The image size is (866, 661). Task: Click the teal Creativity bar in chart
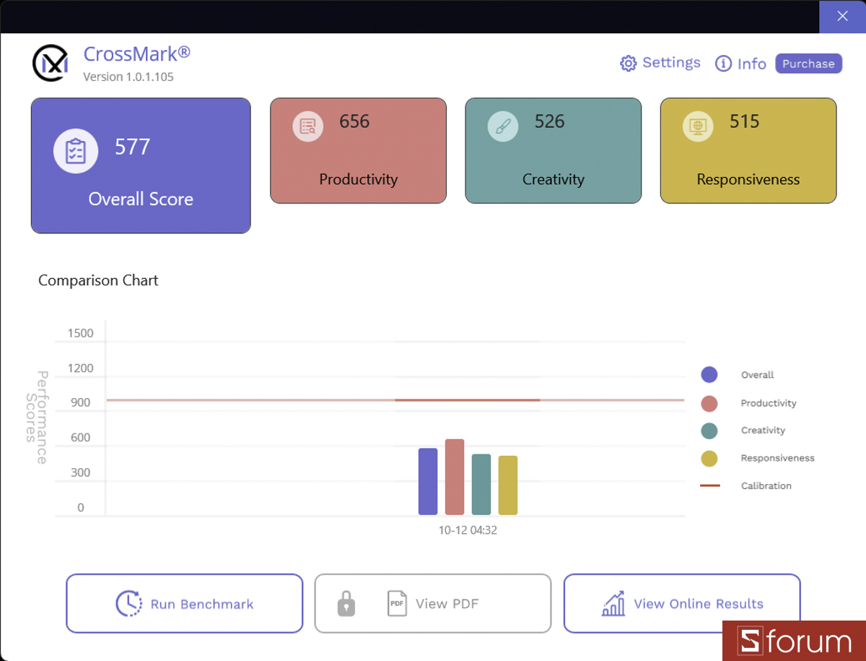tap(481, 484)
